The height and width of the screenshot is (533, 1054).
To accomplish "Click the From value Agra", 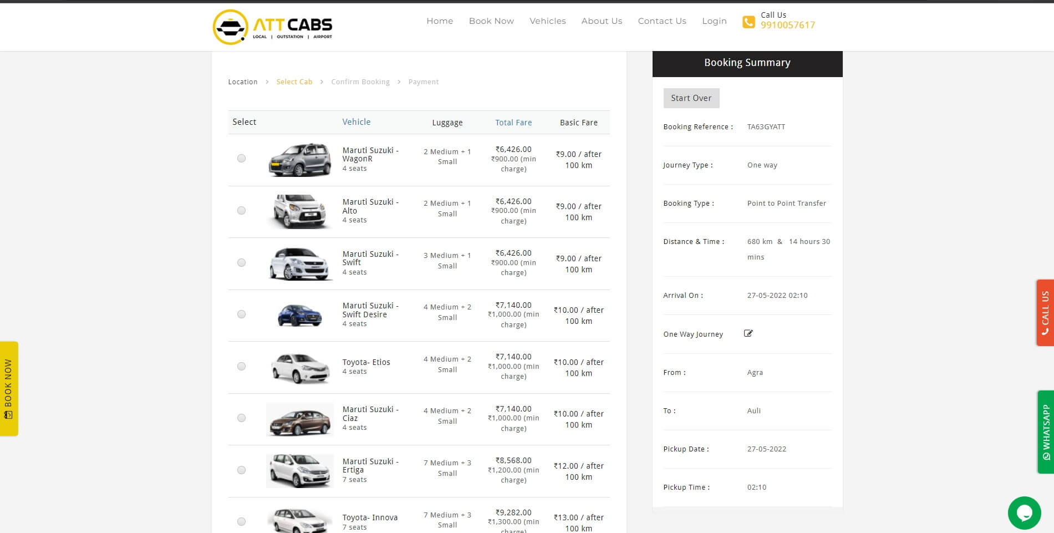I will point(755,373).
